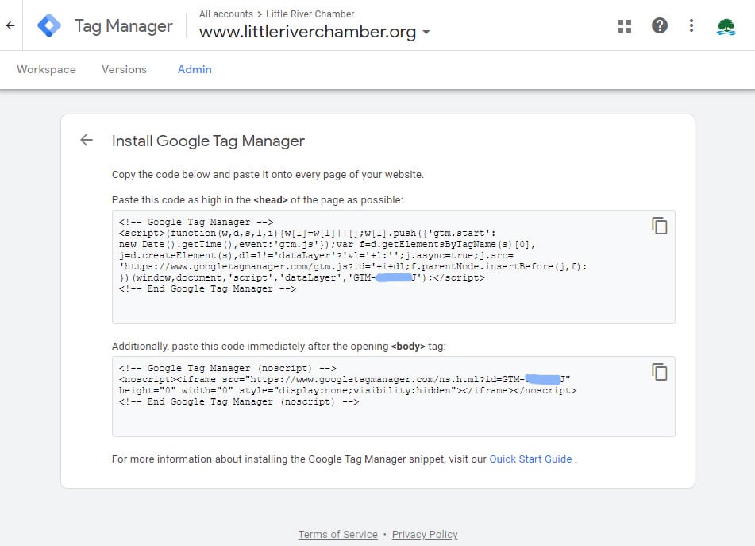Open the container selector dropdown arrow
This screenshot has height=546, width=755.
(426, 33)
